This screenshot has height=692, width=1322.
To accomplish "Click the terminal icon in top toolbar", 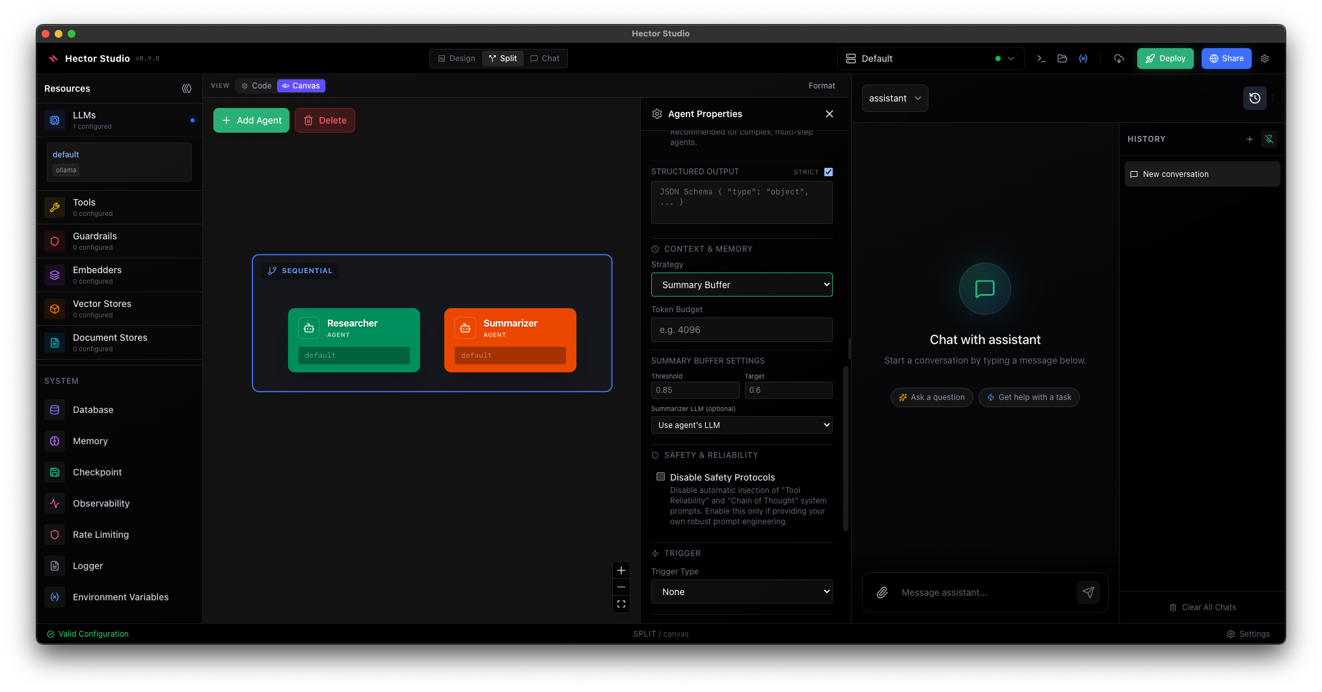I will tap(1042, 59).
